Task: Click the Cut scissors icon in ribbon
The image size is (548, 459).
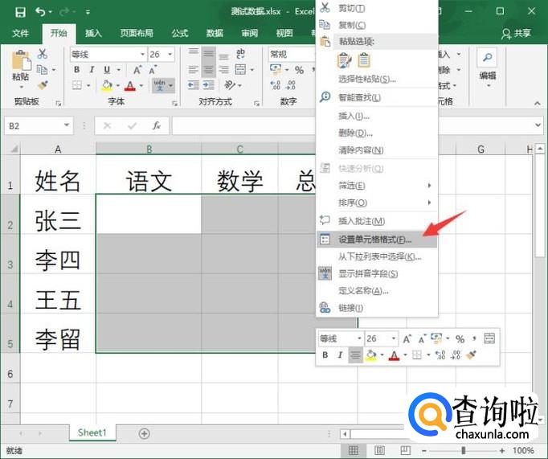Action: [42, 55]
